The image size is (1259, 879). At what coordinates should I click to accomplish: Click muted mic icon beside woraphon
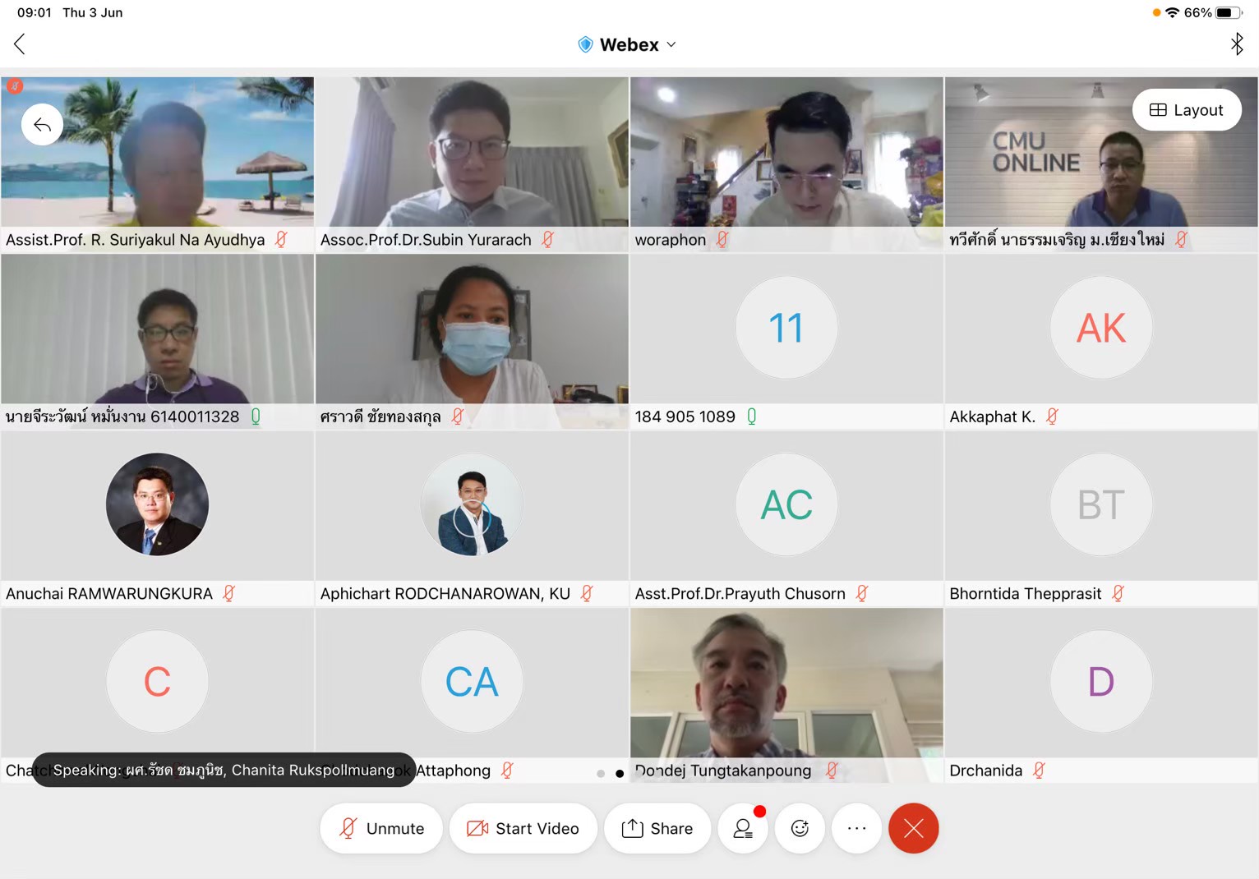722,240
